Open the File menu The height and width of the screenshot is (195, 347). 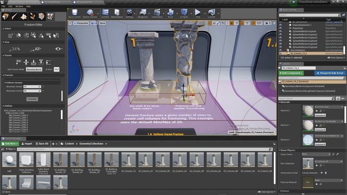coord(4,6)
